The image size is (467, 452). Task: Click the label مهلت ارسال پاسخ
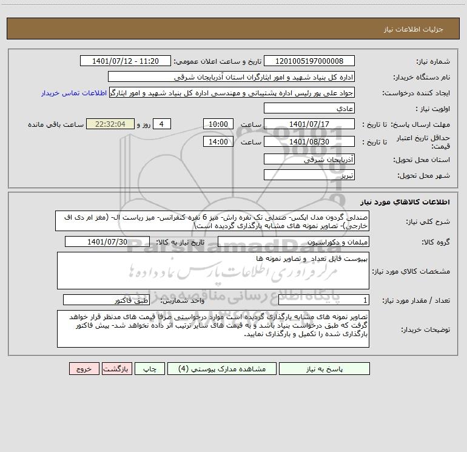coord(420,124)
